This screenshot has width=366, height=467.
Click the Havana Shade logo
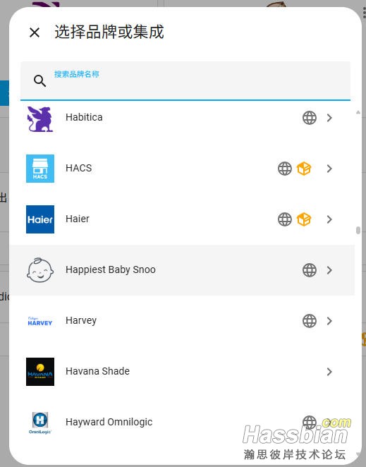click(40, 372)
